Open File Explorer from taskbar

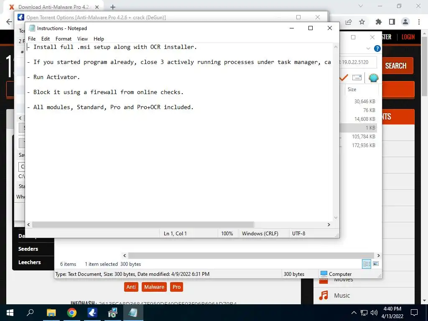[x=51, y=313]
